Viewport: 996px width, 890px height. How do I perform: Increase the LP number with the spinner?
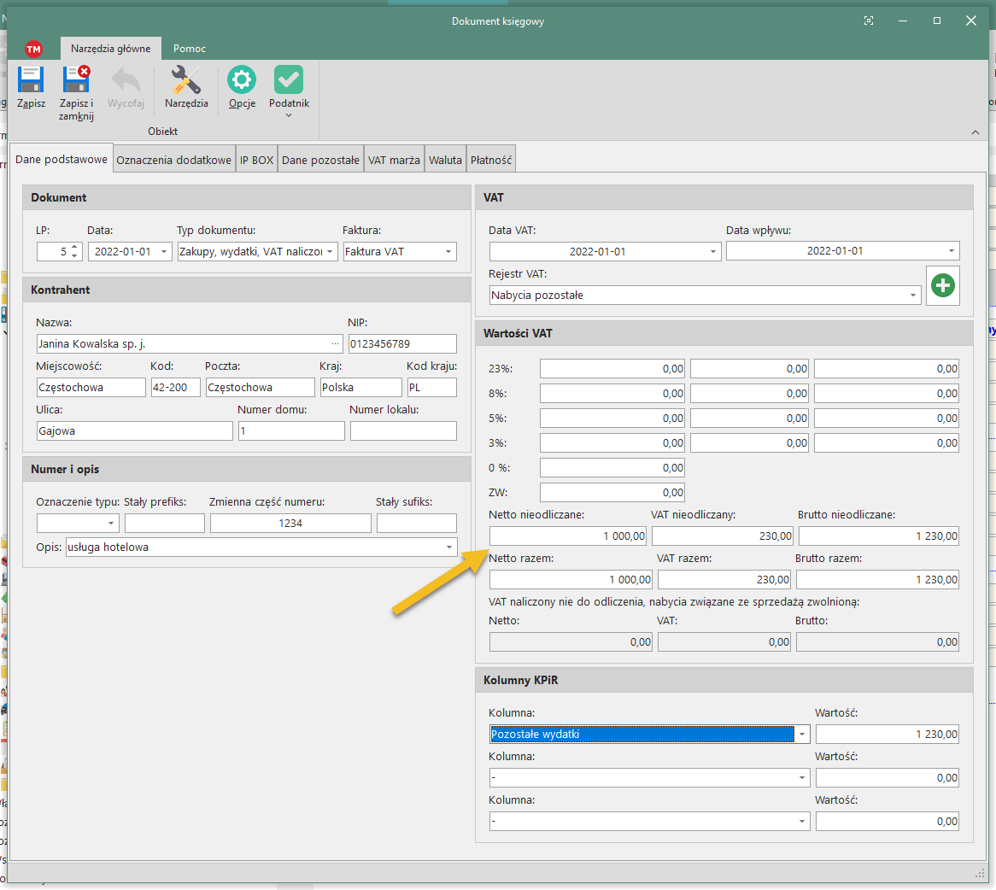[75, 248]
